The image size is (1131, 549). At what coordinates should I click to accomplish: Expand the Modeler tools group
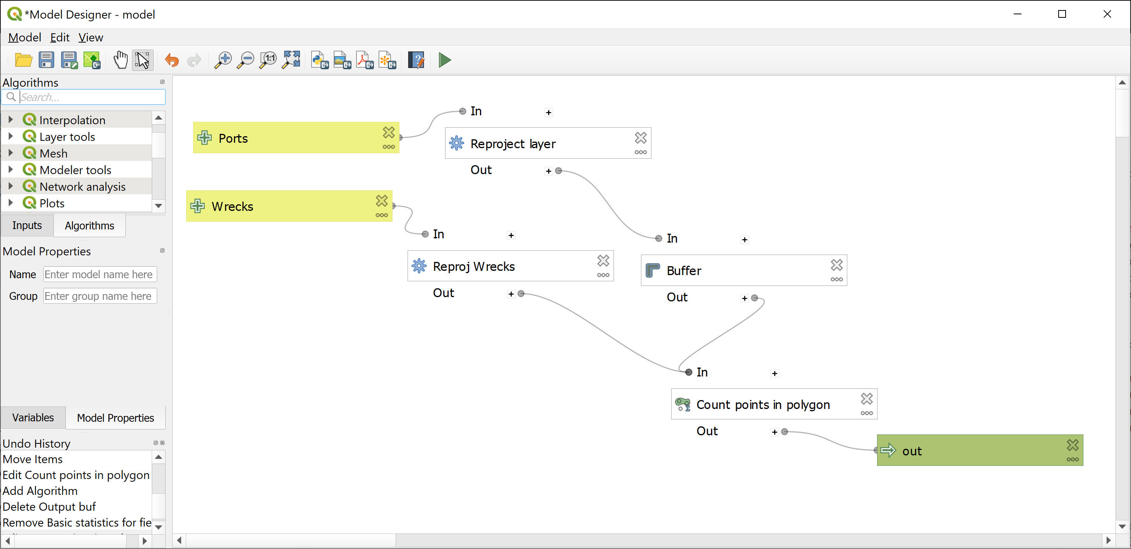(10, 169)
